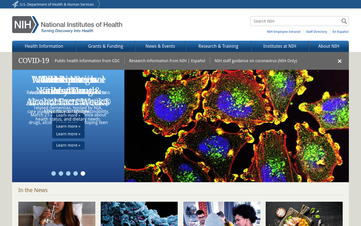Open the News & Events menu
This screenshot has height=226, width=361.
click(160, 46)
